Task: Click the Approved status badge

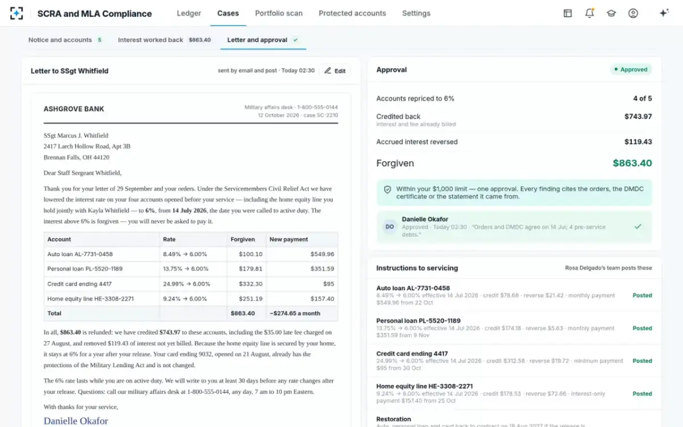Action: pos(631,69)
